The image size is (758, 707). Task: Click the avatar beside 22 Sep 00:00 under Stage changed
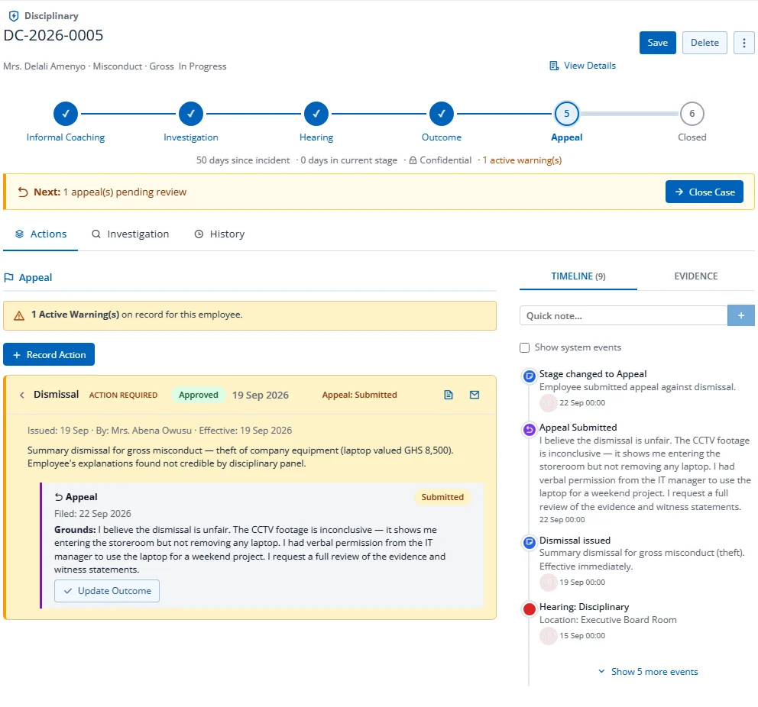click(x=549, y=403)
